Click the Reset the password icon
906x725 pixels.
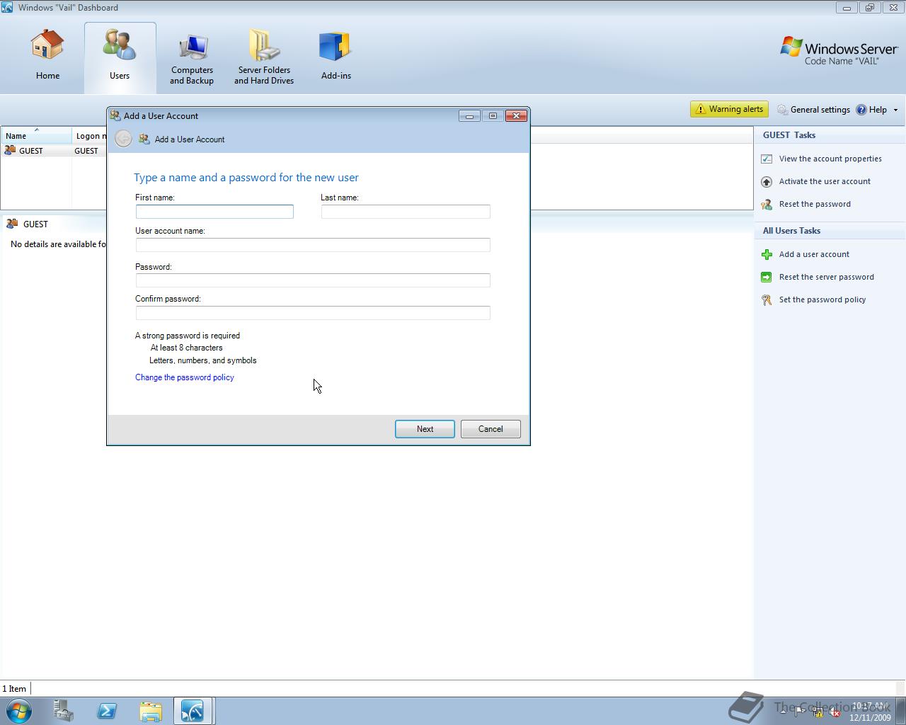click(x=767, y=204)
